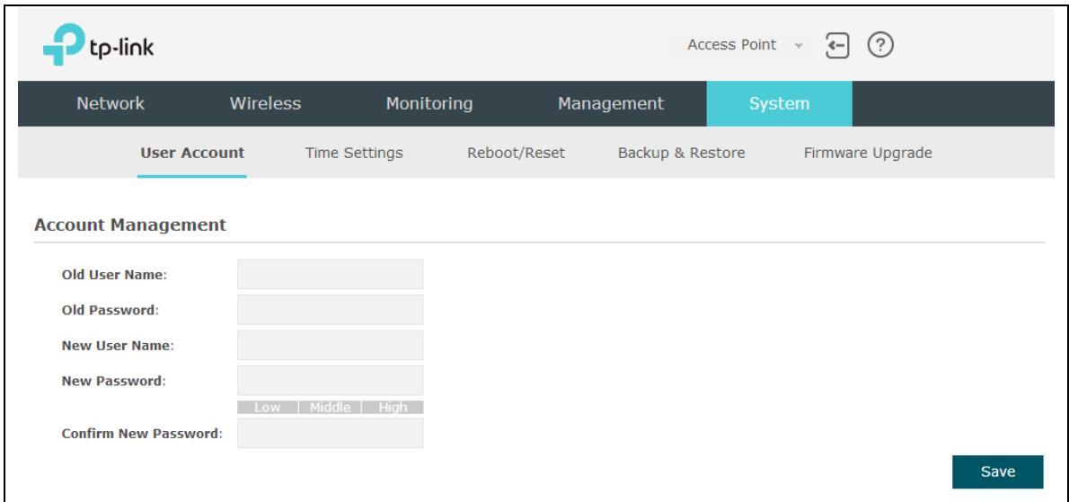Open the Wireless menu
The width and height of the screenshot is (1069, 502).
point(265,103)
